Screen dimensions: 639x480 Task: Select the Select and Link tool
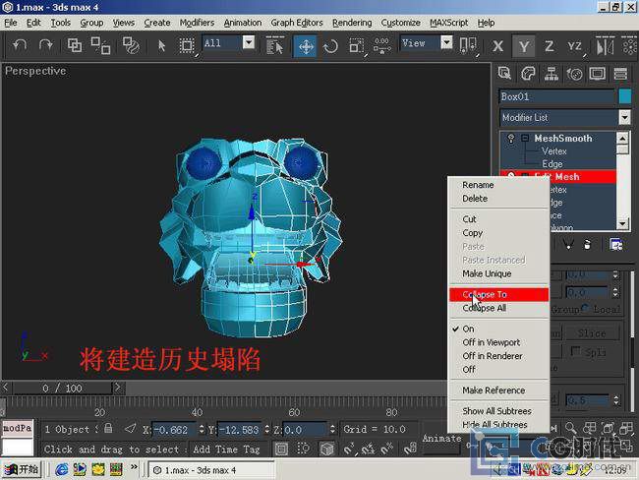tap(74, 45)
